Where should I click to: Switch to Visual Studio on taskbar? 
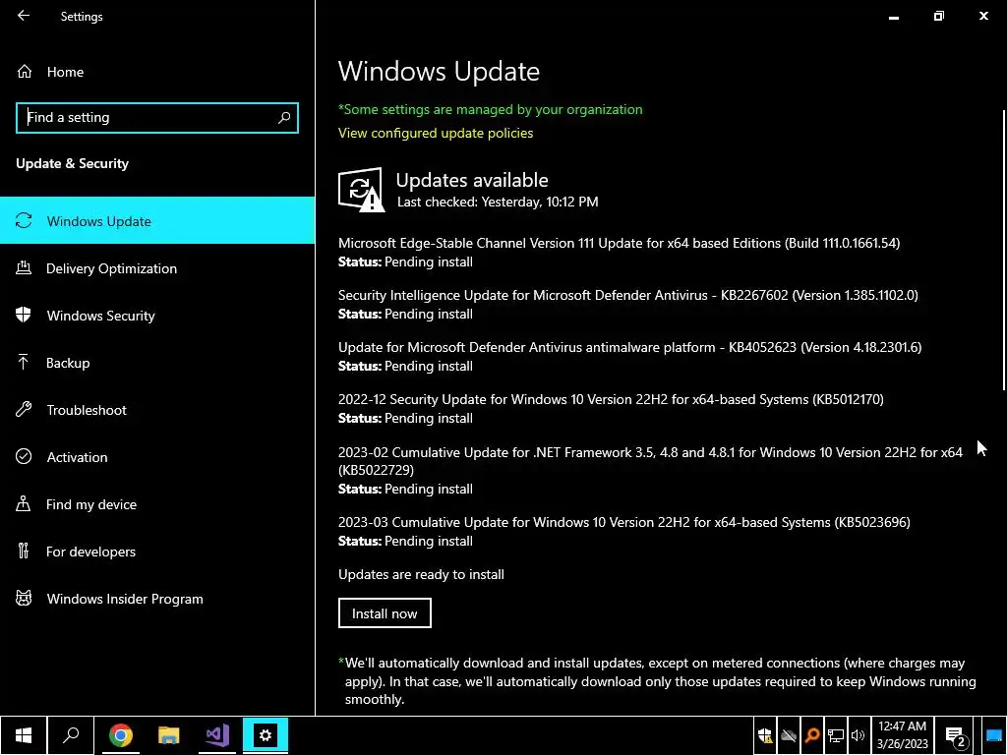[217, 735]
